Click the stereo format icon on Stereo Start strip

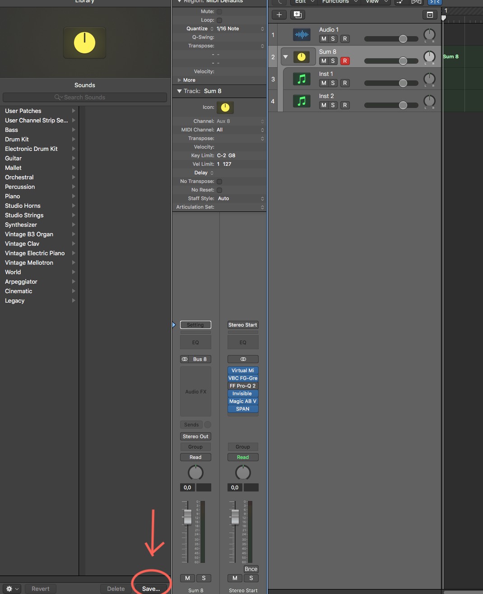click(243, 359)
